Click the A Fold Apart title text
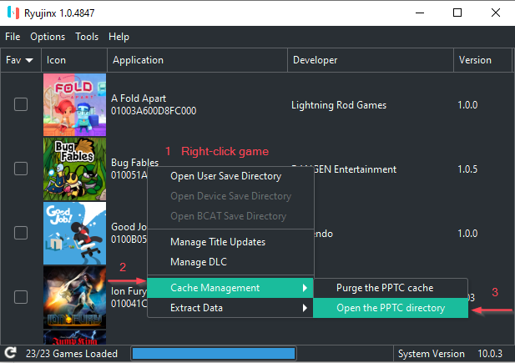The image size is (515, 363). coord(139,98)
